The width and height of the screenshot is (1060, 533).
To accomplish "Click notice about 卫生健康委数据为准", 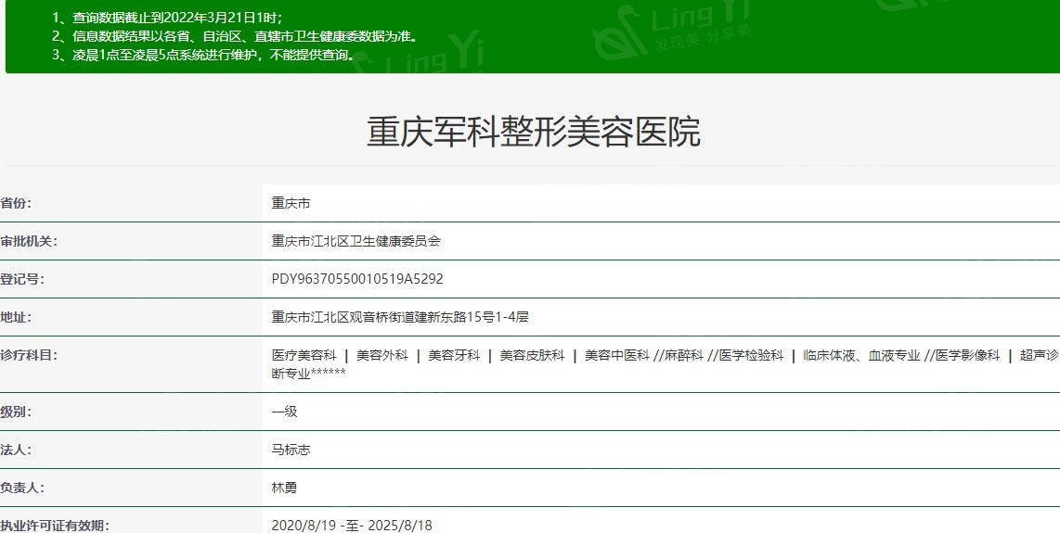I will coord(236,36).
